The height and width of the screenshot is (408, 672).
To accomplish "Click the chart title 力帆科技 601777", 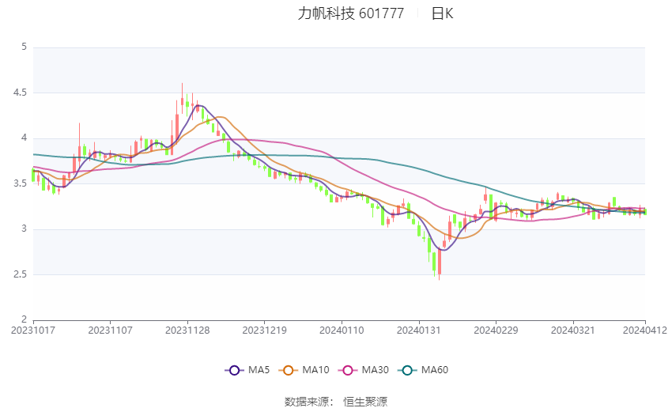I will click(350, 13).
